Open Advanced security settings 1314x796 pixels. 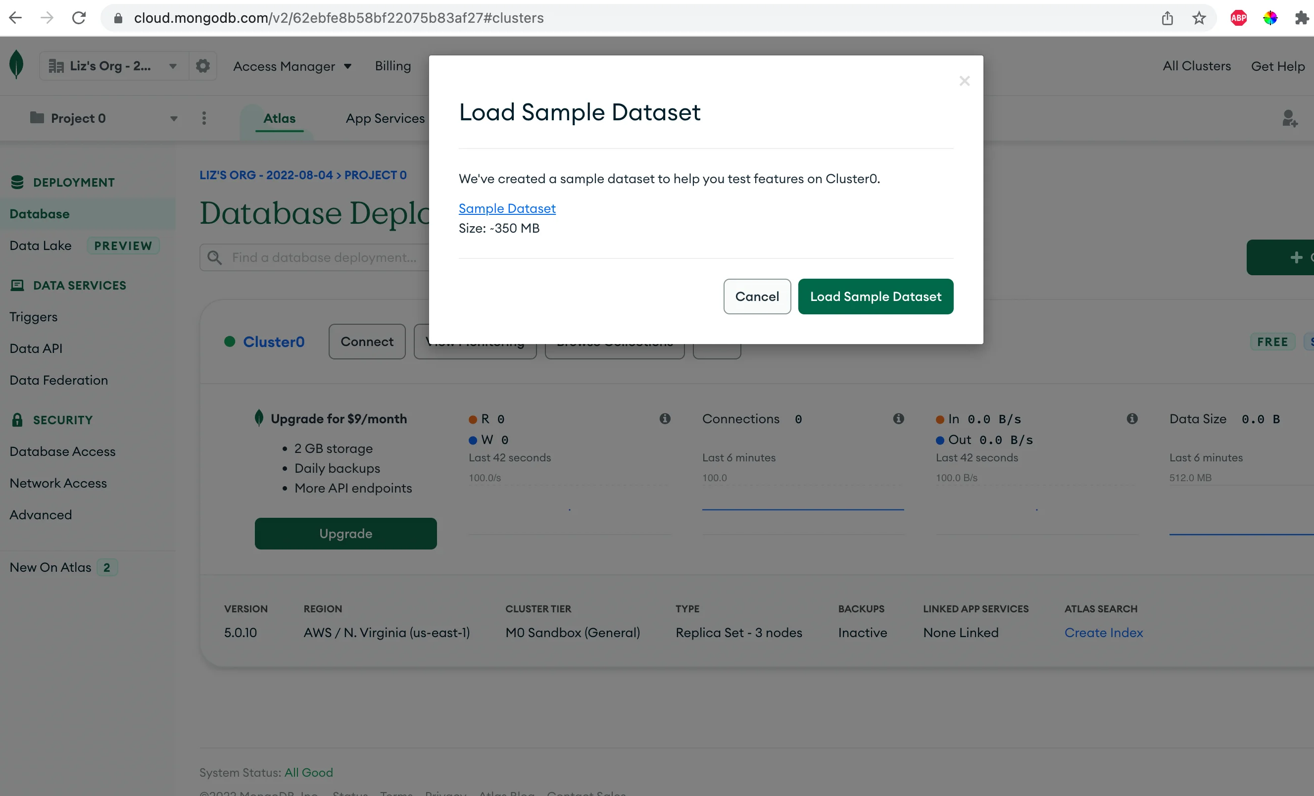[x=41, y=514]
